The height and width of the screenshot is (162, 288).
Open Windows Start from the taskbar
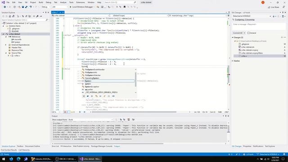point(4,159)
